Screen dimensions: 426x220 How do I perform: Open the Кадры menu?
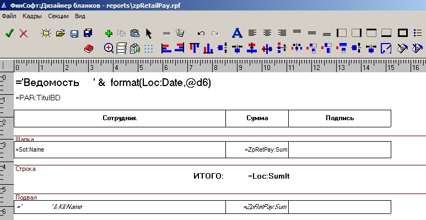click(32, 16)
